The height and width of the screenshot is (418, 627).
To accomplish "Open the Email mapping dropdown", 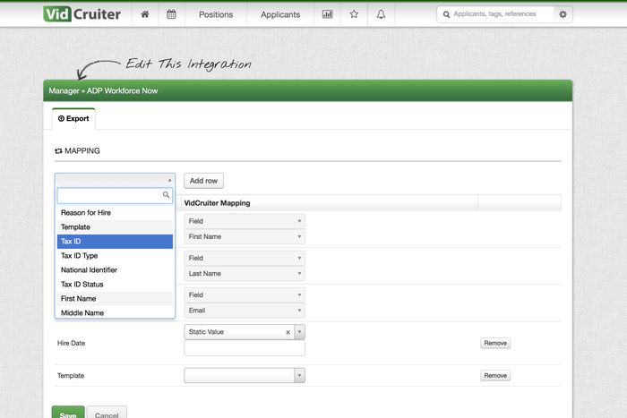I will [x=245, y=311].
